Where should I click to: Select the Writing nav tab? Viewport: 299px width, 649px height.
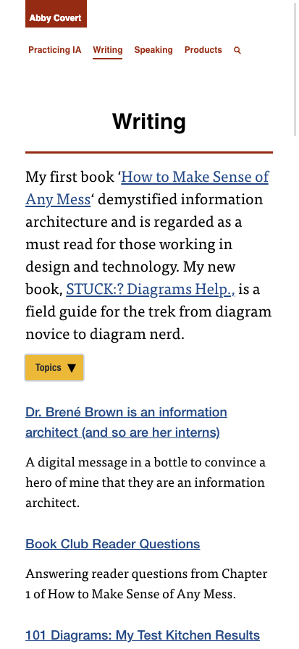click(108, 50)
